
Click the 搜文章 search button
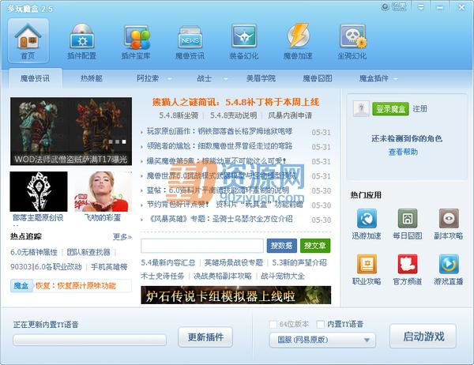coord(315,246)
